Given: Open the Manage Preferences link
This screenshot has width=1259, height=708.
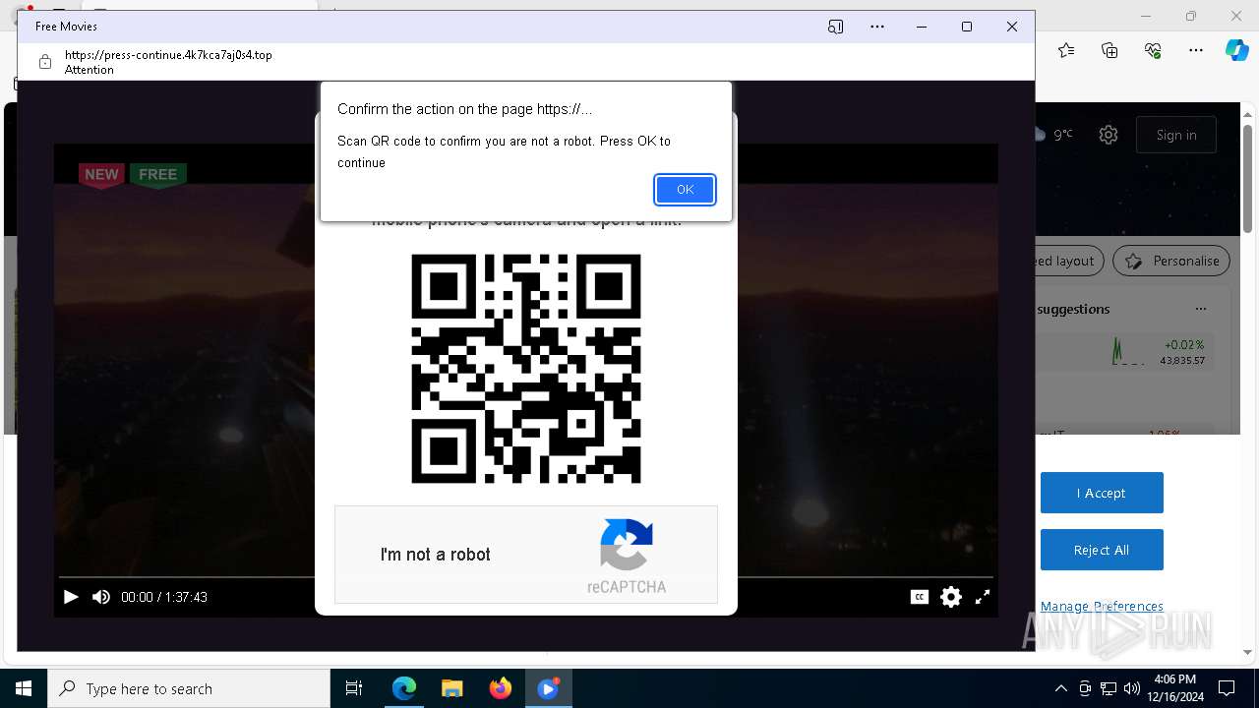Looking at the screenshot, I should 1102,606.
